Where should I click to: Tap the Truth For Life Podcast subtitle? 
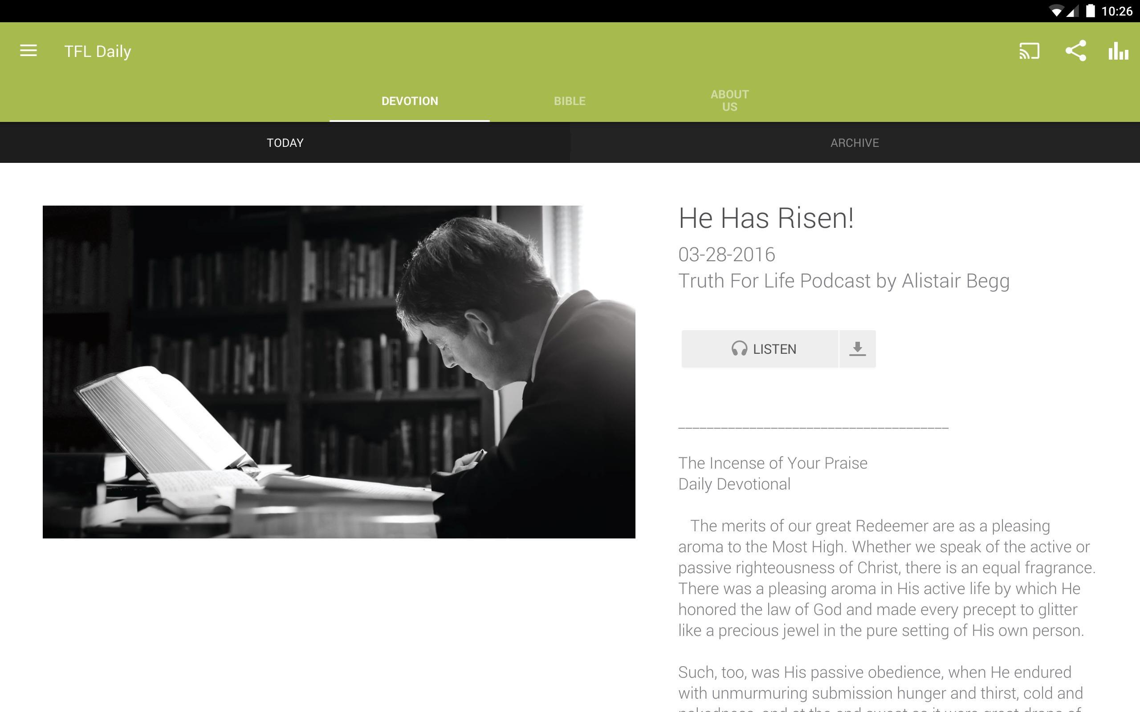point(844,281)
